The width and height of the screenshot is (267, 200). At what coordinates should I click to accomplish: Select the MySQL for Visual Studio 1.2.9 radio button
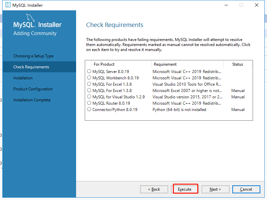(89, 97)
